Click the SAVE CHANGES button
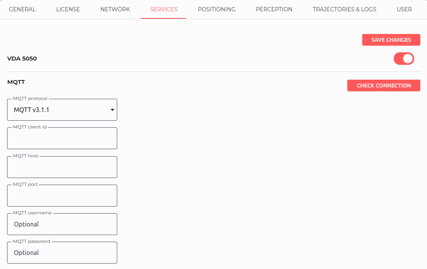The height and width of the screenshot is (269, 427). click(x=391, y=40)
